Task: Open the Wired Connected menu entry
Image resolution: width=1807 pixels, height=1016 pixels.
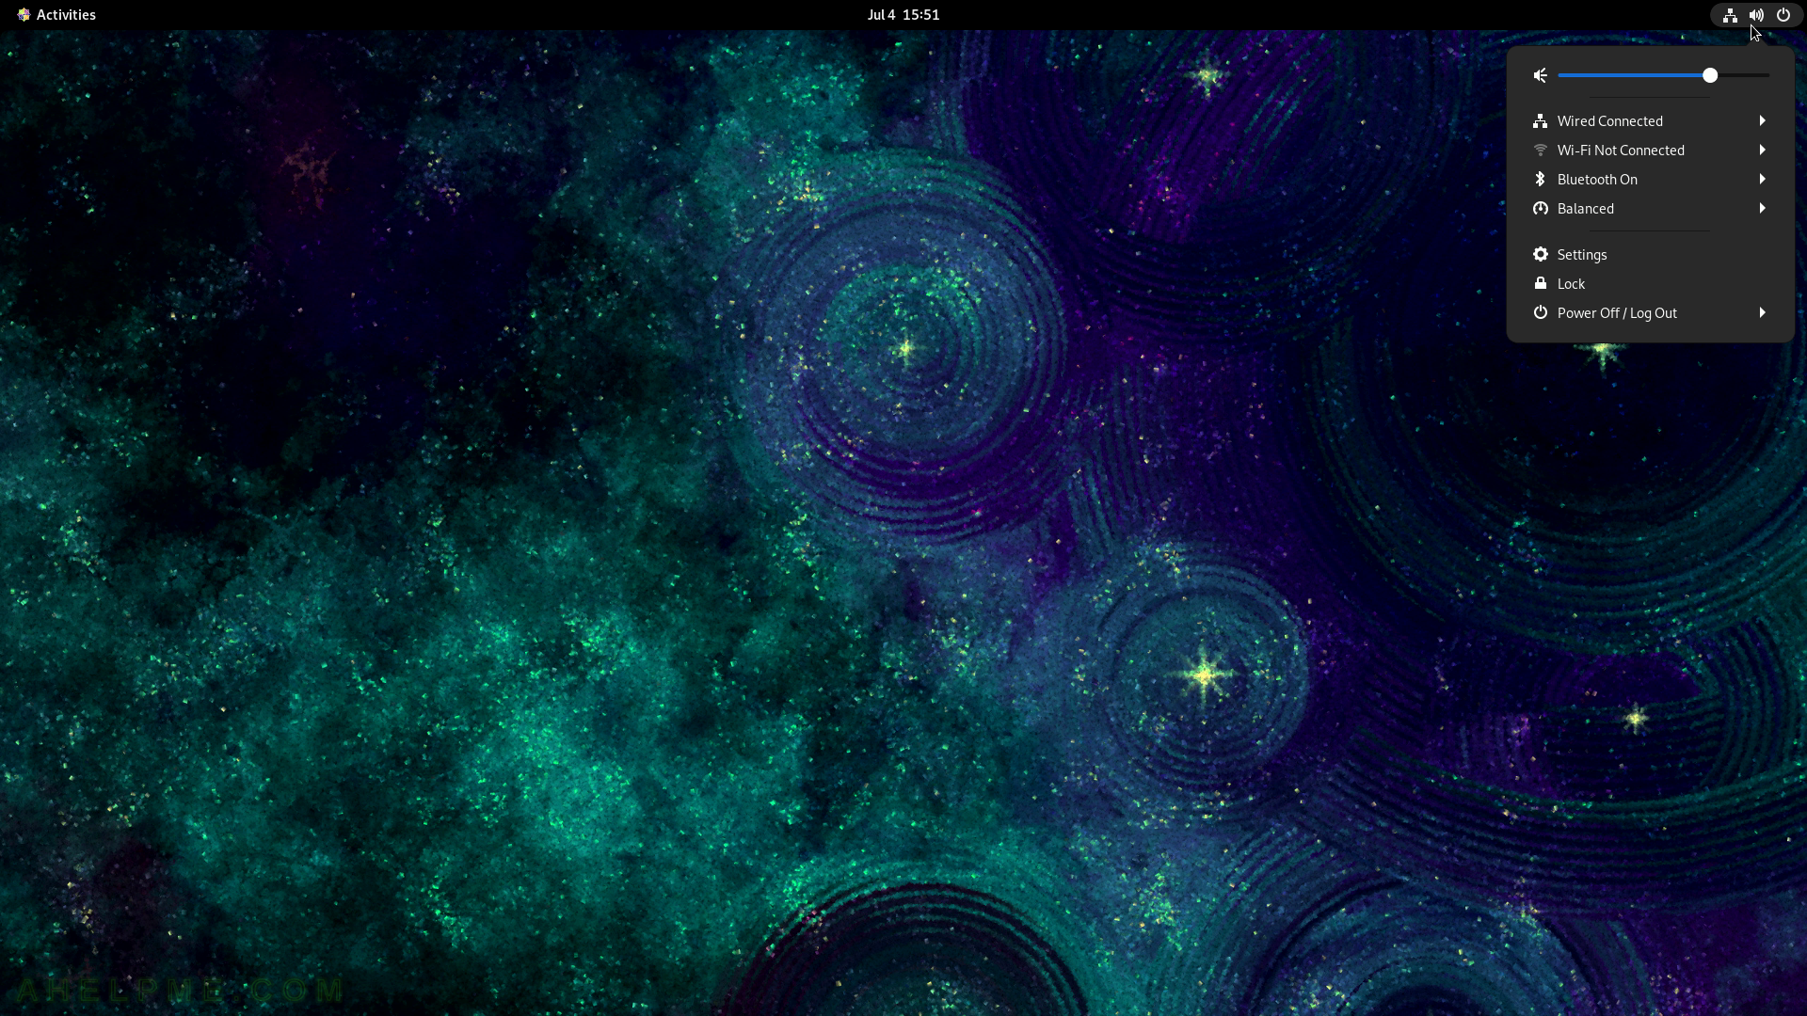Action: point(1650,121)
